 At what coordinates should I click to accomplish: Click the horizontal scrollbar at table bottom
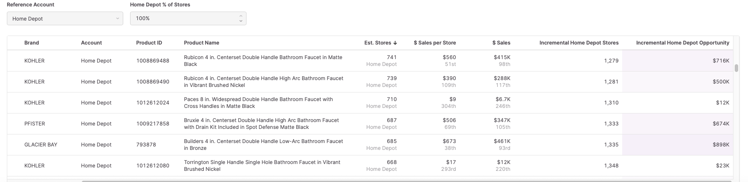[385, 181]
